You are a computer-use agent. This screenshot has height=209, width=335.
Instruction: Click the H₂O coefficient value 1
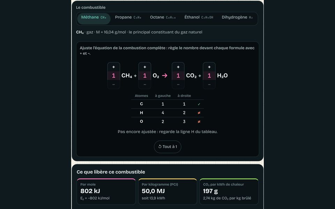pos(209,76)
